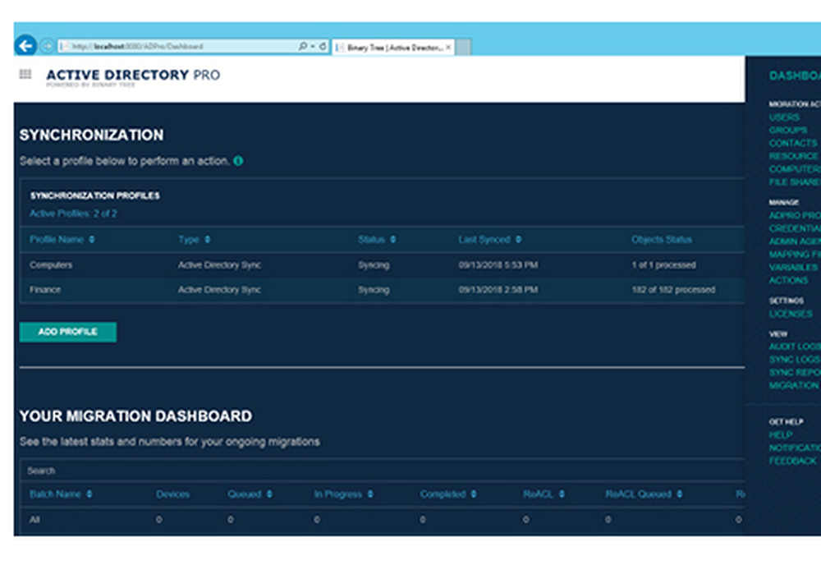Sort profiles by Status column arrows
Viewport: 821px width, 565px height.
[x=392, y=239]
